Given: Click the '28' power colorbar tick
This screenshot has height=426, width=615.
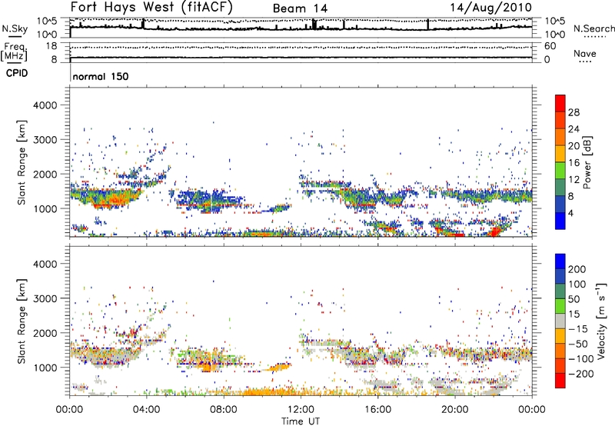Looking at the screenshot, I should pos(573,112).
